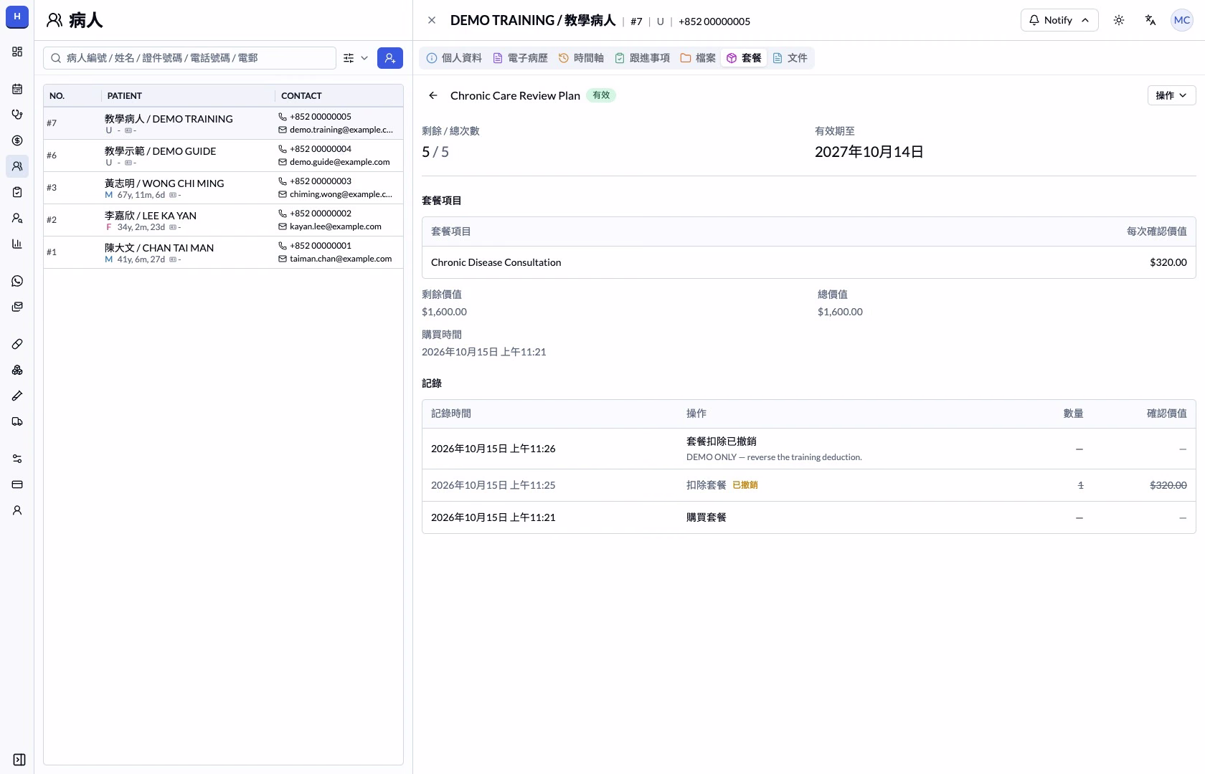
Task: Click the 已撤銷 status label
Action: 745,485
